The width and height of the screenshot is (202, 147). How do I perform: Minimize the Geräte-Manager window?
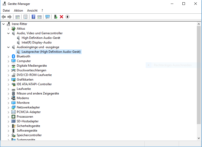(172, 4)
